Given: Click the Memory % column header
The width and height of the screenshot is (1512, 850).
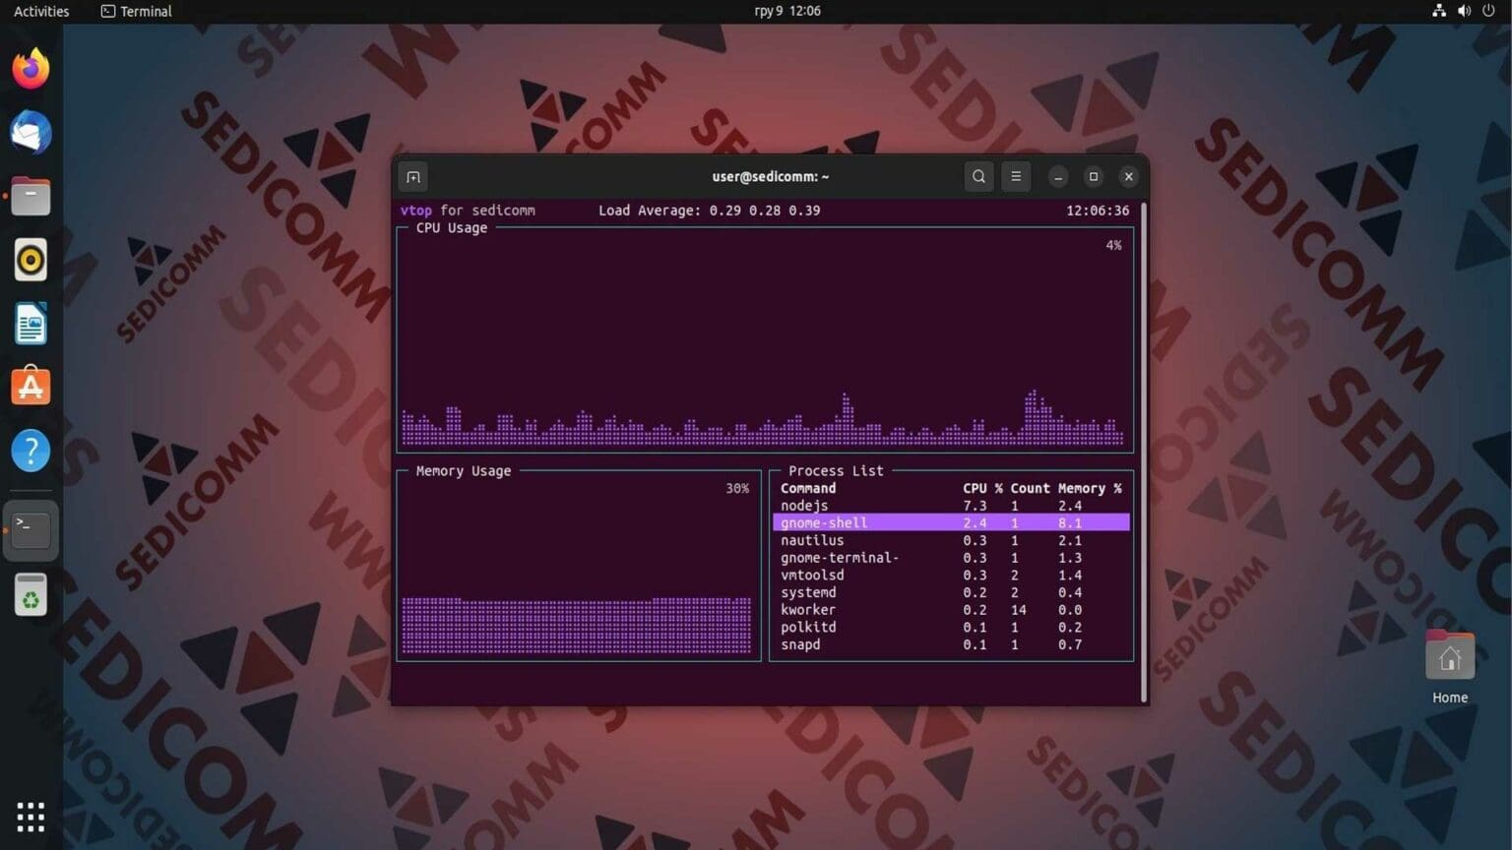Looking at the screenshot, I should pos(1090,489).
